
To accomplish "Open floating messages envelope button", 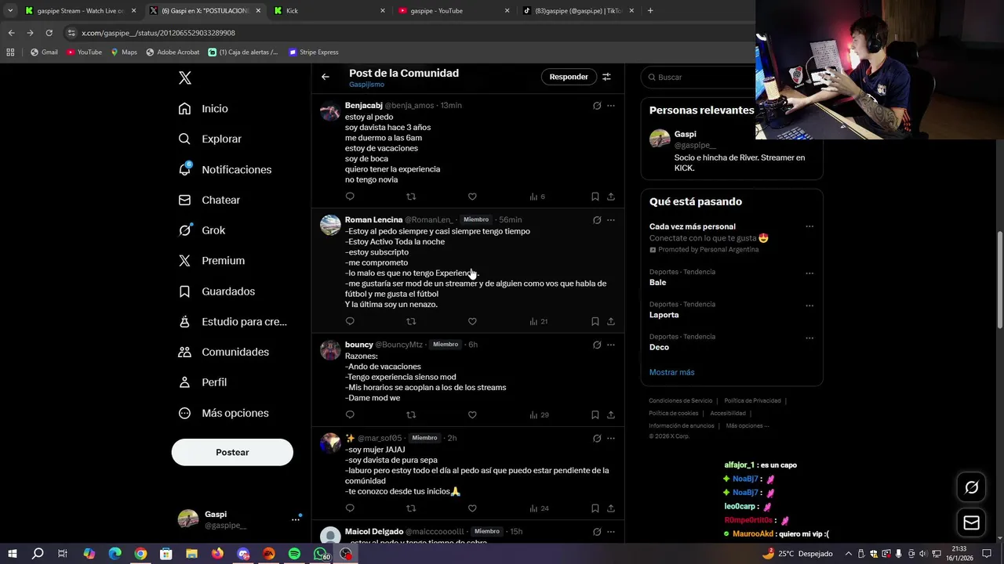I will click(x=971, y=522).
